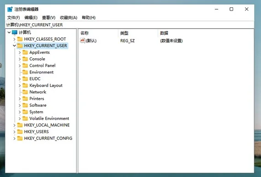Viewport: 261px width, 177px height.
Task: Click the HKEY_CLASSES_ROOT folder icon
Action: click(20, 39)
